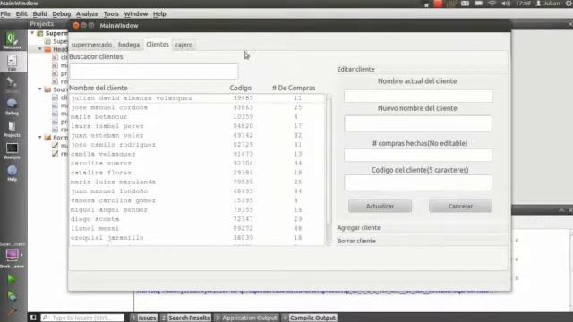
Task: Click the Nuevo nombre del cliente field
Action: 418,123
